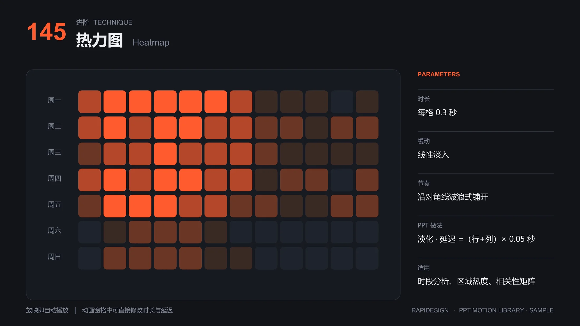Select the 每格 0.3 秒 duration value
580x326 pixels.
[437, 112]
